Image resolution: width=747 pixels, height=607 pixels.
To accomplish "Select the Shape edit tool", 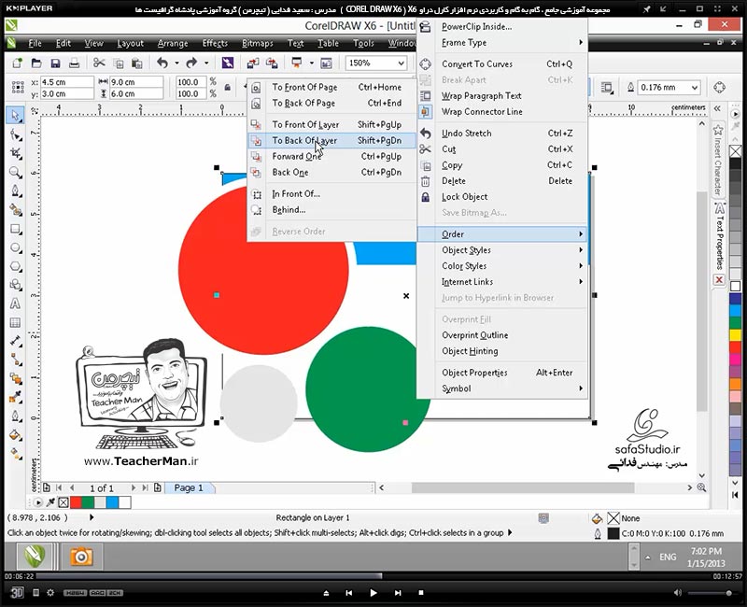I will [16, 134].
